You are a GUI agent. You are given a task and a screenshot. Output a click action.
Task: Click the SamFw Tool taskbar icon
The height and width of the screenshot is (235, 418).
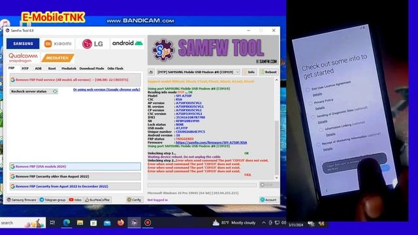tap(134, 223)
